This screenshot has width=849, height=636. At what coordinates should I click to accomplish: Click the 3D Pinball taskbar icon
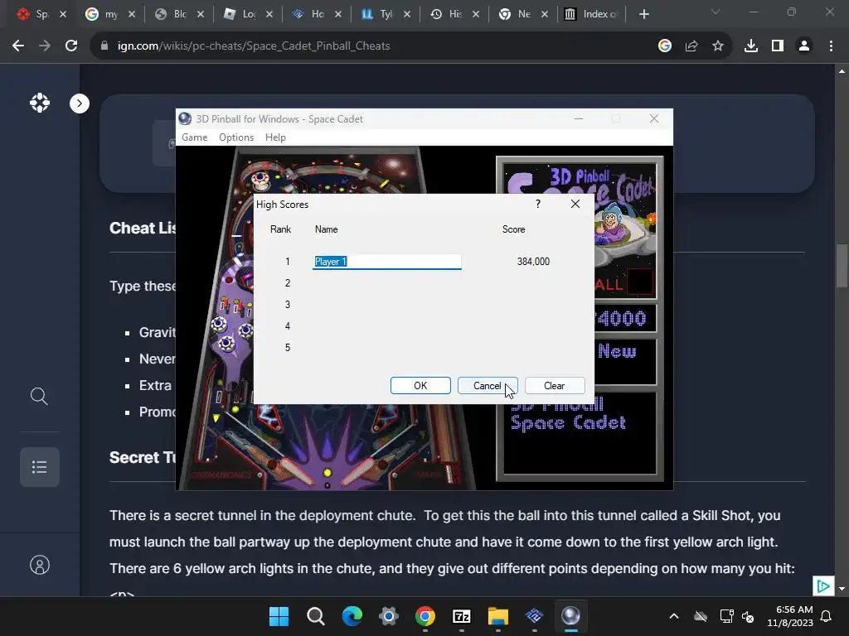(x=570, y=616)
